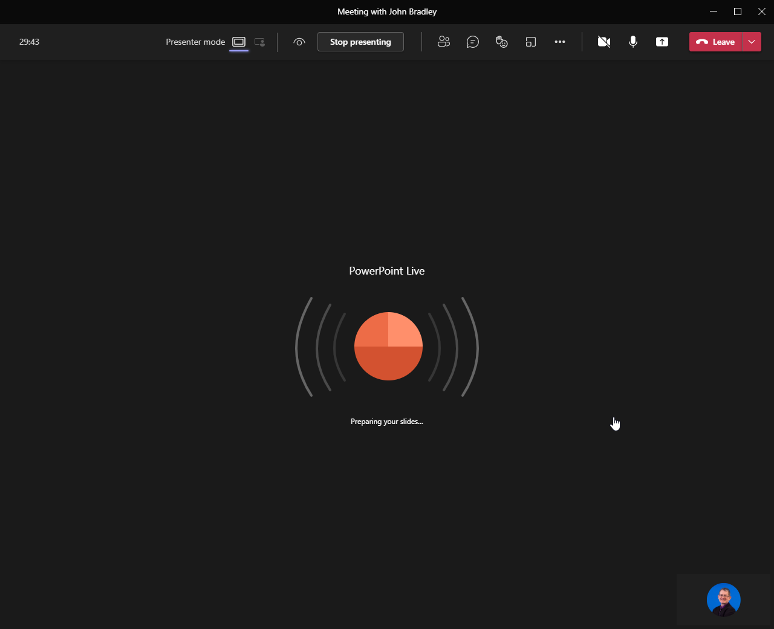Select content-only presenter mode icon
774x629 pixels.
click(x=239, y=42)
